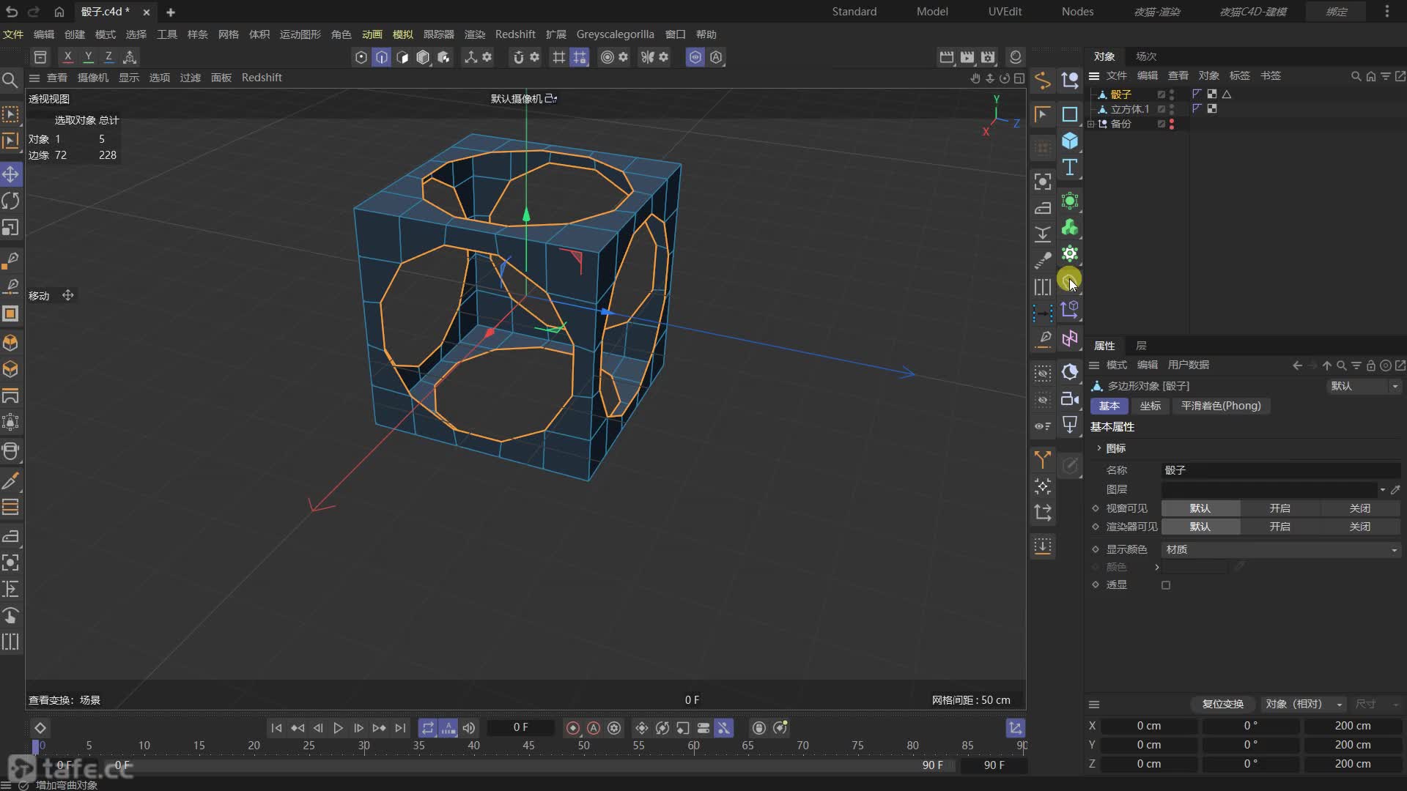
Task: Expand the 备份 object tree
Action: click(x=1091, y=124)
